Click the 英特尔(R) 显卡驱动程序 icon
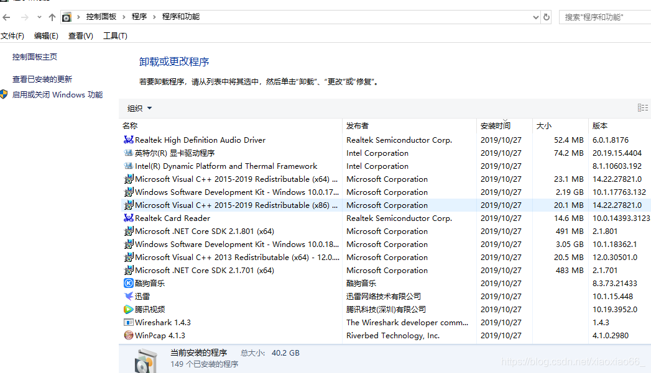This screenshot has width=651, height=373. coord(129,153)
